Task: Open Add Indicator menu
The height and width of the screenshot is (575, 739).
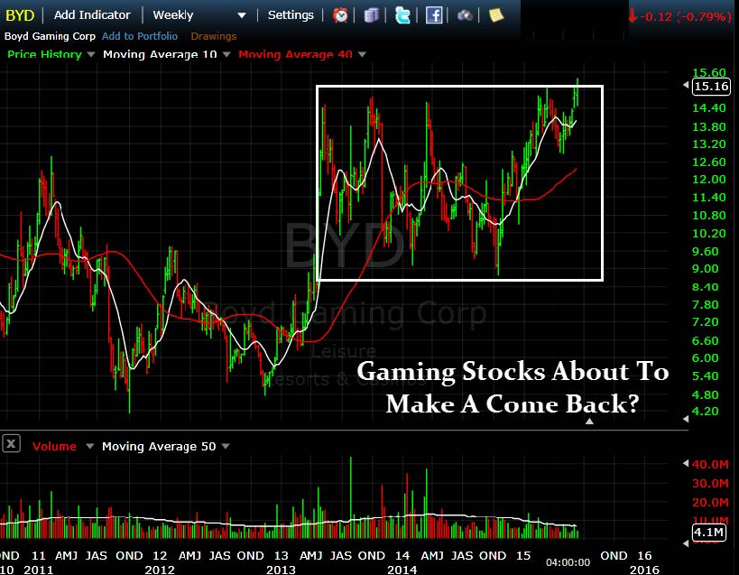Action: [x=92, y=15]
